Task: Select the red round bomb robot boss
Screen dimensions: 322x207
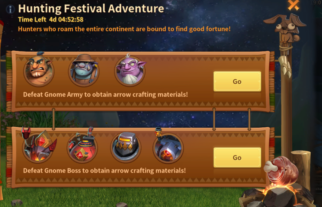Action: click(x=82, y=146)
